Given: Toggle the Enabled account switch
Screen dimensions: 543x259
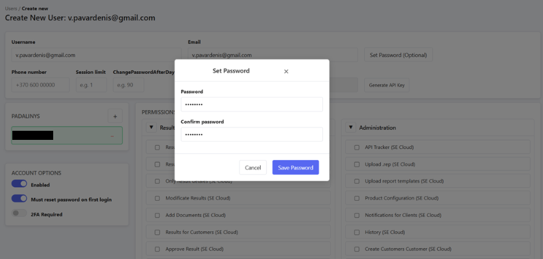Looking at the screenshot, I should click(19, 184).
